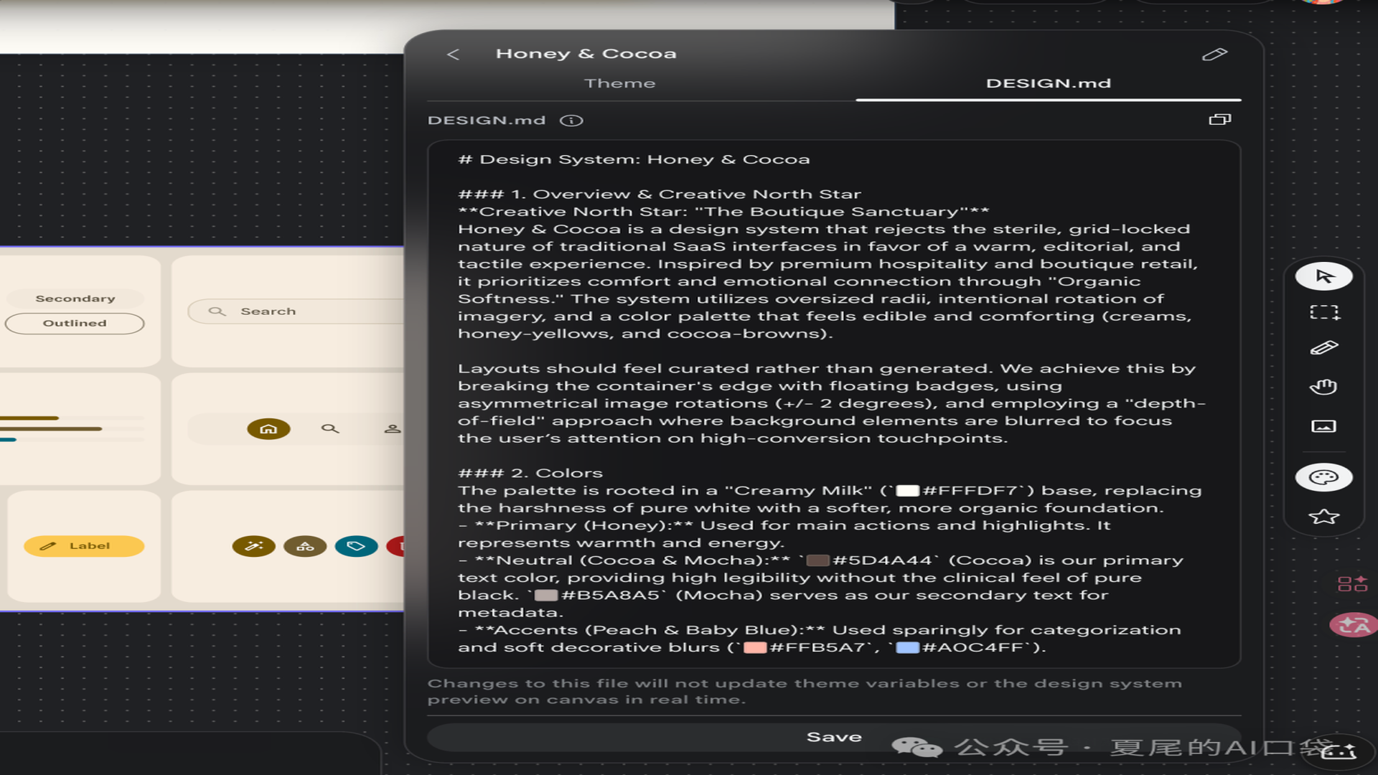Viewport: 1378px width, 775px height.
Task: Select the marquee selection tool
Action: (x=1323, y=312)
